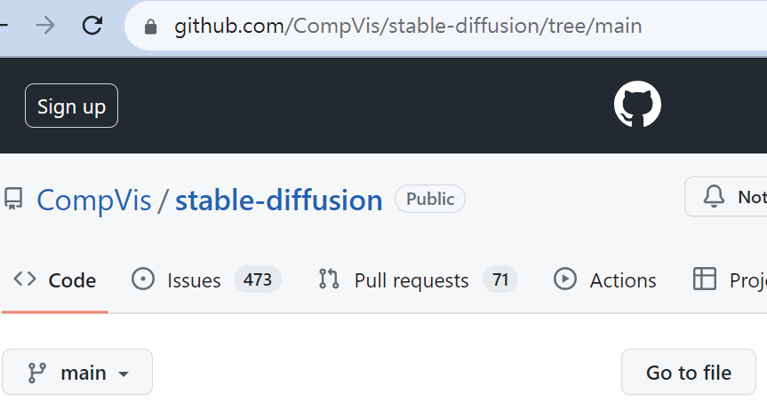Open the Code tab
Viewport: 767px width, 409px height.
point(55,280)
